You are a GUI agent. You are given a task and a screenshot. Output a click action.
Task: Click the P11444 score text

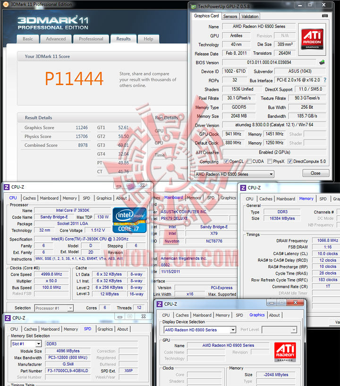click(x=74, y=78)
